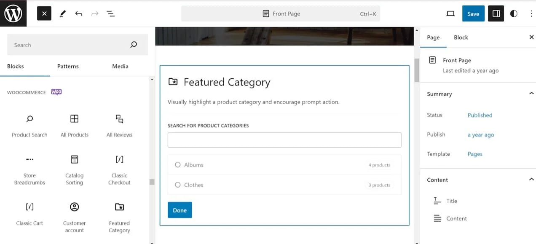Click the Done button
536x244 pixels.
coord(180,210)
